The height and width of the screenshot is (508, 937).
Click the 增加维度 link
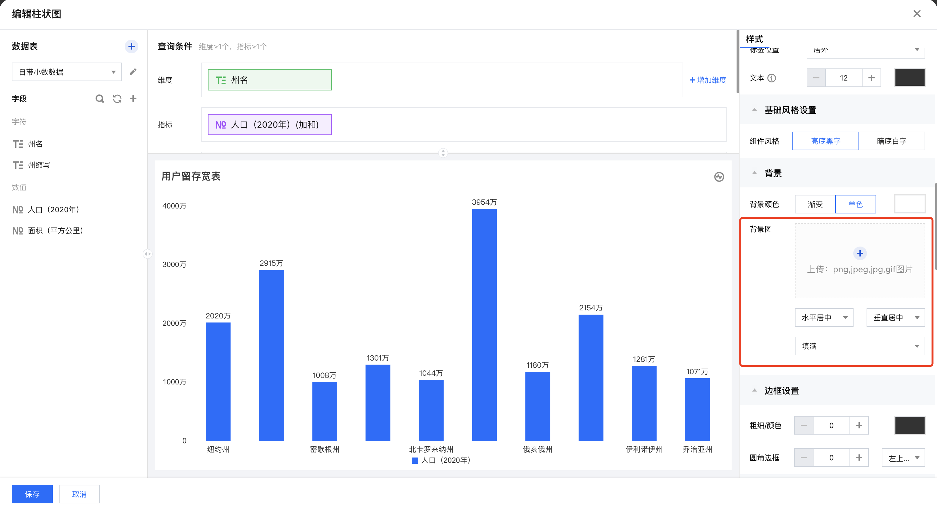(708, 80)
